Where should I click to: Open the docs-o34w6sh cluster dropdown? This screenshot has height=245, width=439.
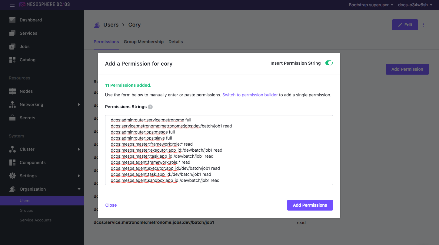[415, 5]
